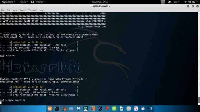Launch Armitage green-haired character dock icon
The image size is (200, 112).
click(x=86, y=109)
